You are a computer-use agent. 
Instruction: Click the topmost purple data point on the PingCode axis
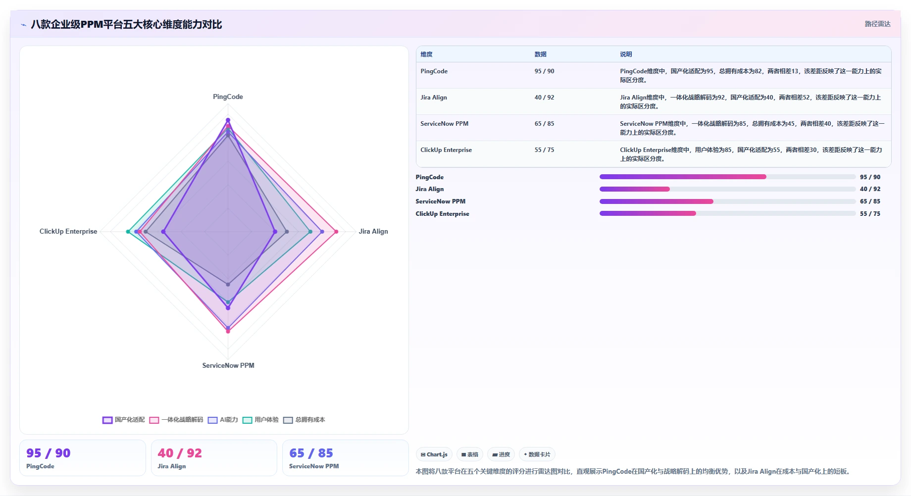pyautogui.click(x=228, y=120)
